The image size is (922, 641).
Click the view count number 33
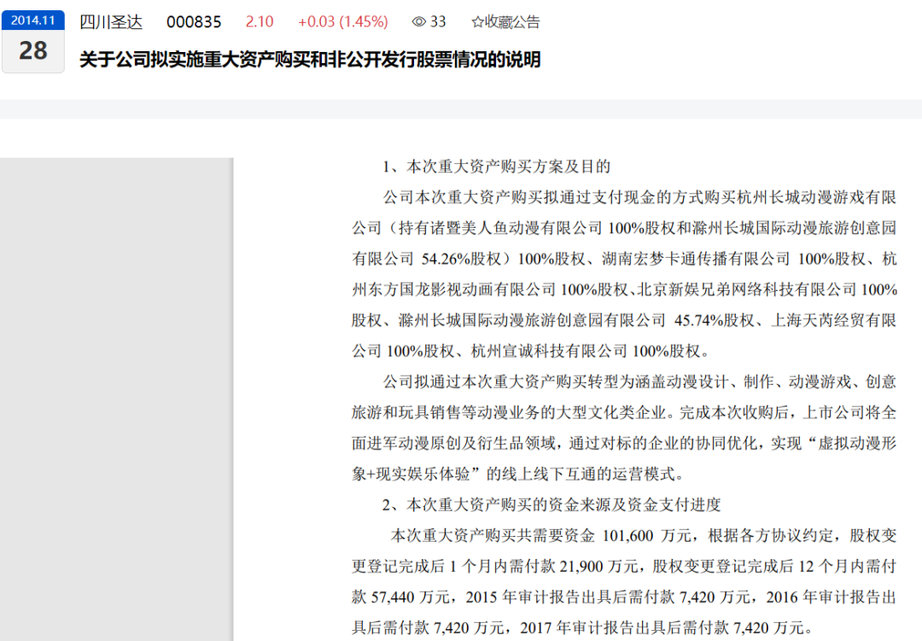[x=438, y=22]
